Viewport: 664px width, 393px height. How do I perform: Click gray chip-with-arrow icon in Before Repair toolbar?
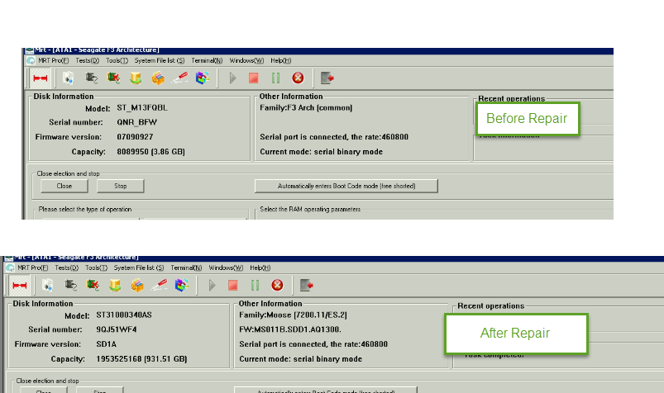coord(91,78)
